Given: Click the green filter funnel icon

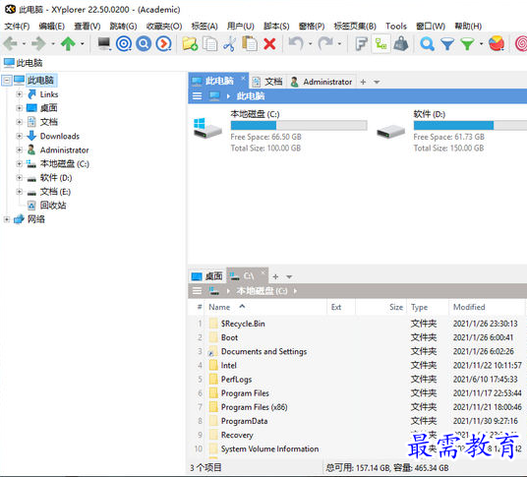Looking at the screenshot, I should click(467, 43).
